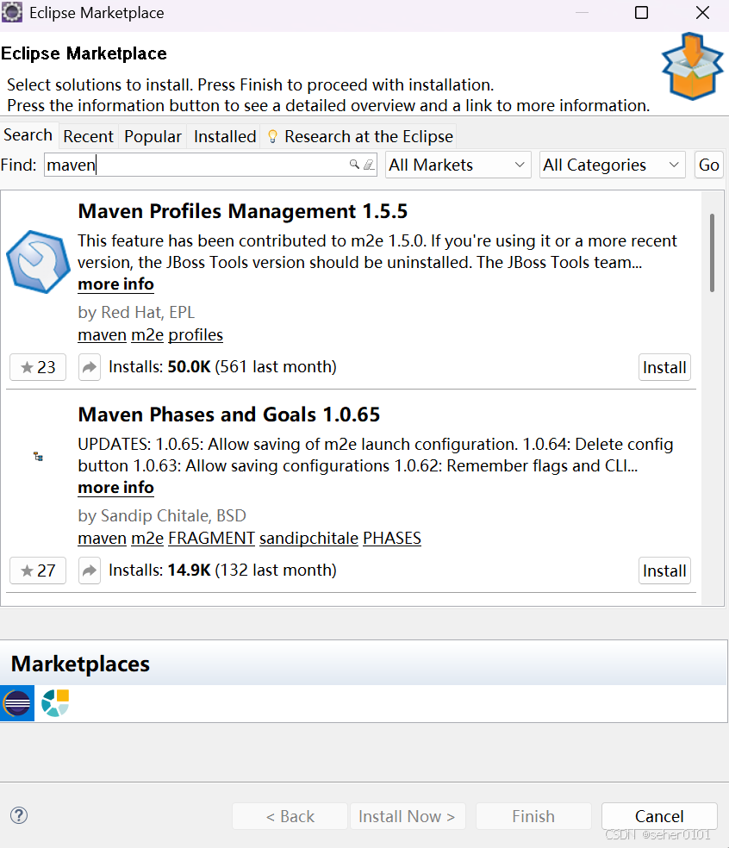Click the Back button

290,816
